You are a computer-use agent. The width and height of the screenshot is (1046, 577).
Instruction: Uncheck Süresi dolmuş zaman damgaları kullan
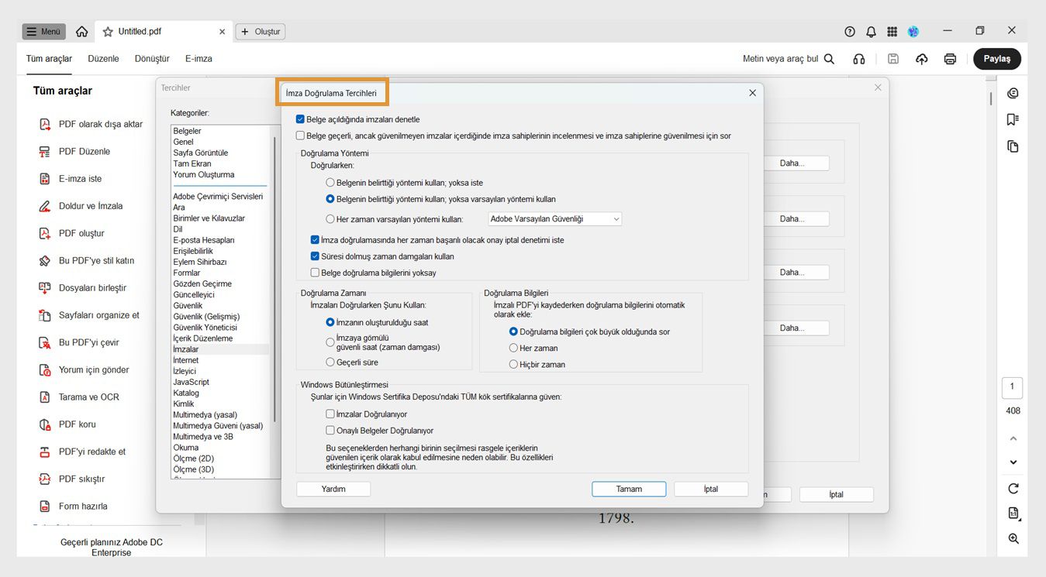point(315,256)
